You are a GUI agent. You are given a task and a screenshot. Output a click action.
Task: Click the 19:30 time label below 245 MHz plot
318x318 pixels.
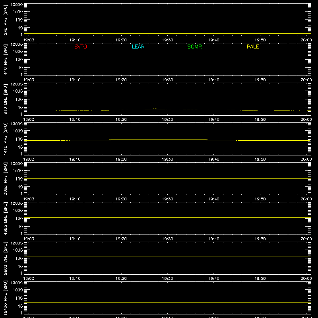click(167, 40)
